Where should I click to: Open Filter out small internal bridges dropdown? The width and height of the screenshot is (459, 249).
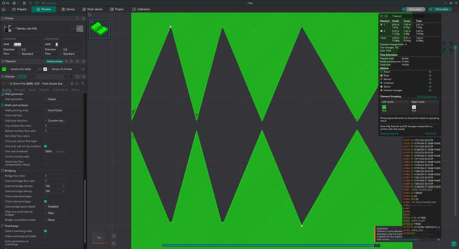55,213
